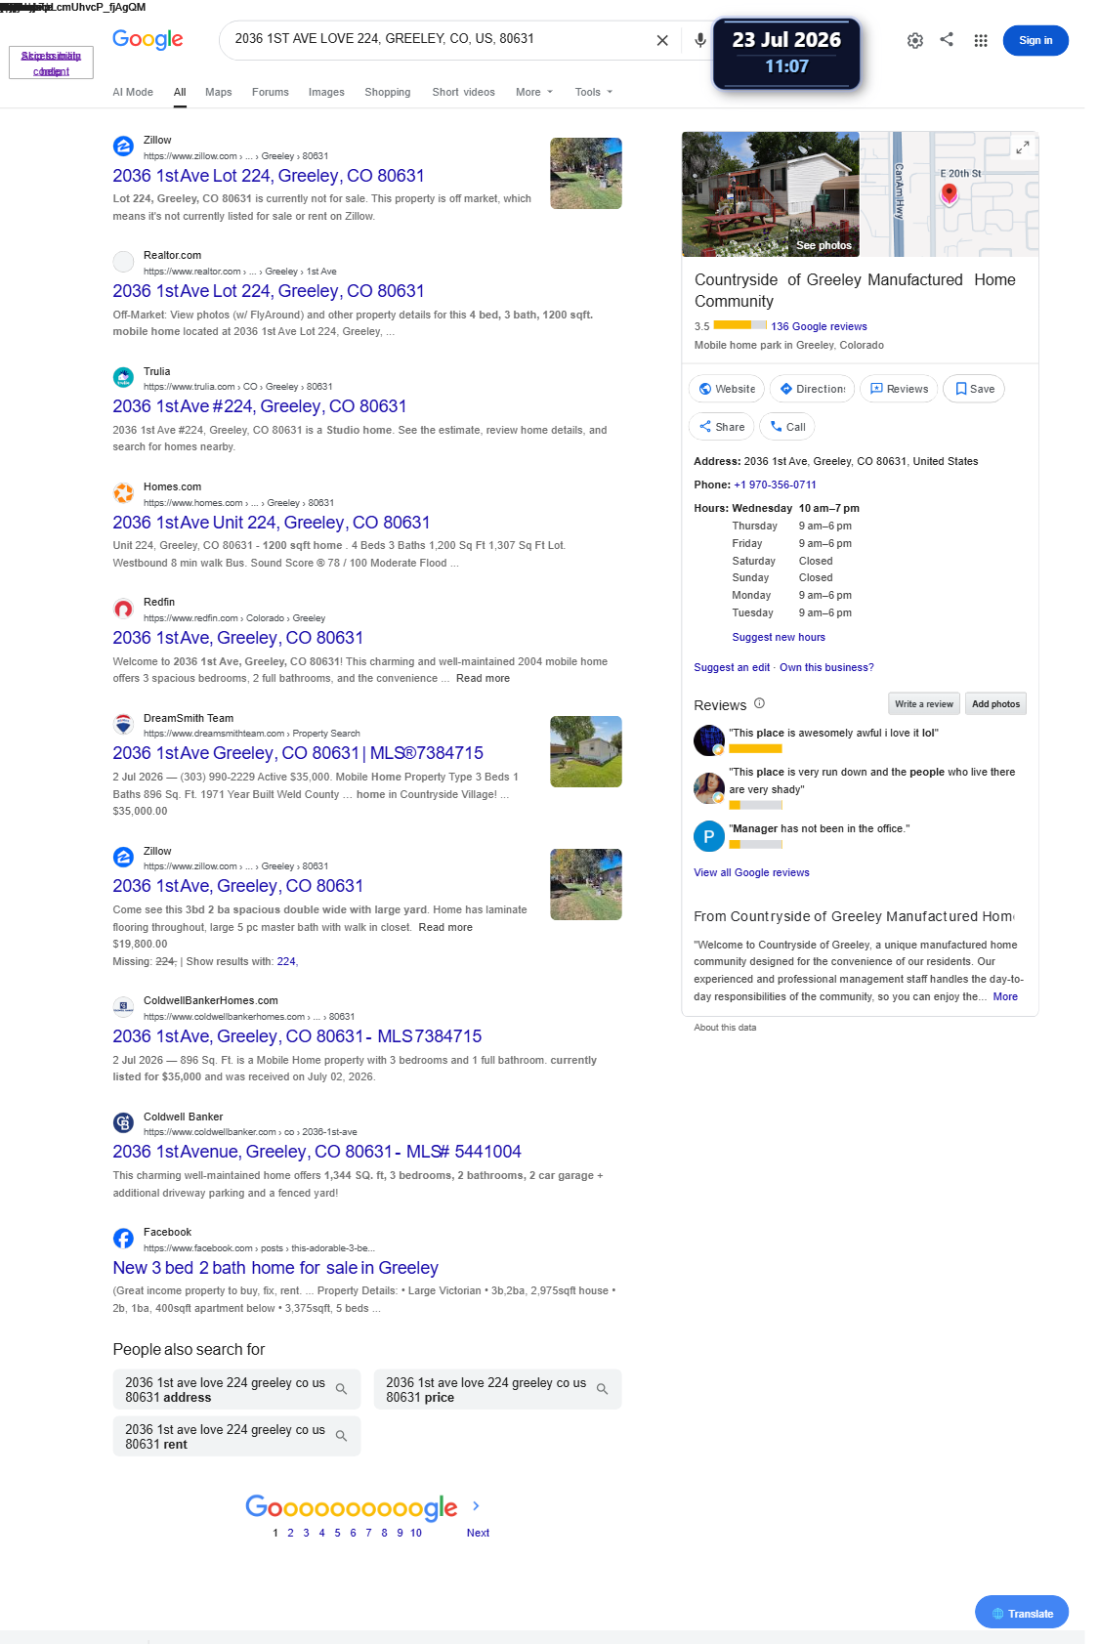Click Add photos button
Viewport: 1098px width, 1644px height.
[x=995, y=703]
